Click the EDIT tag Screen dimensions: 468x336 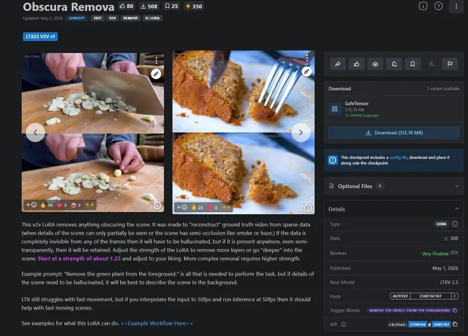(98, 18)
